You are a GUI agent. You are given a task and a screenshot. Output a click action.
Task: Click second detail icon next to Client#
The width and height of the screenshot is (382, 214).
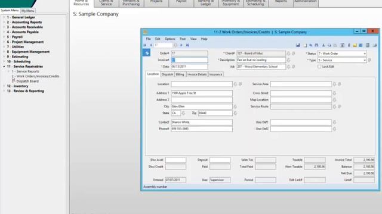pyautogui.click(x=294, y=53)
